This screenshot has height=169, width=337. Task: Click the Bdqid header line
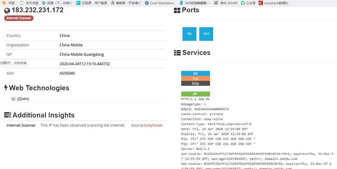pos(205,109)
